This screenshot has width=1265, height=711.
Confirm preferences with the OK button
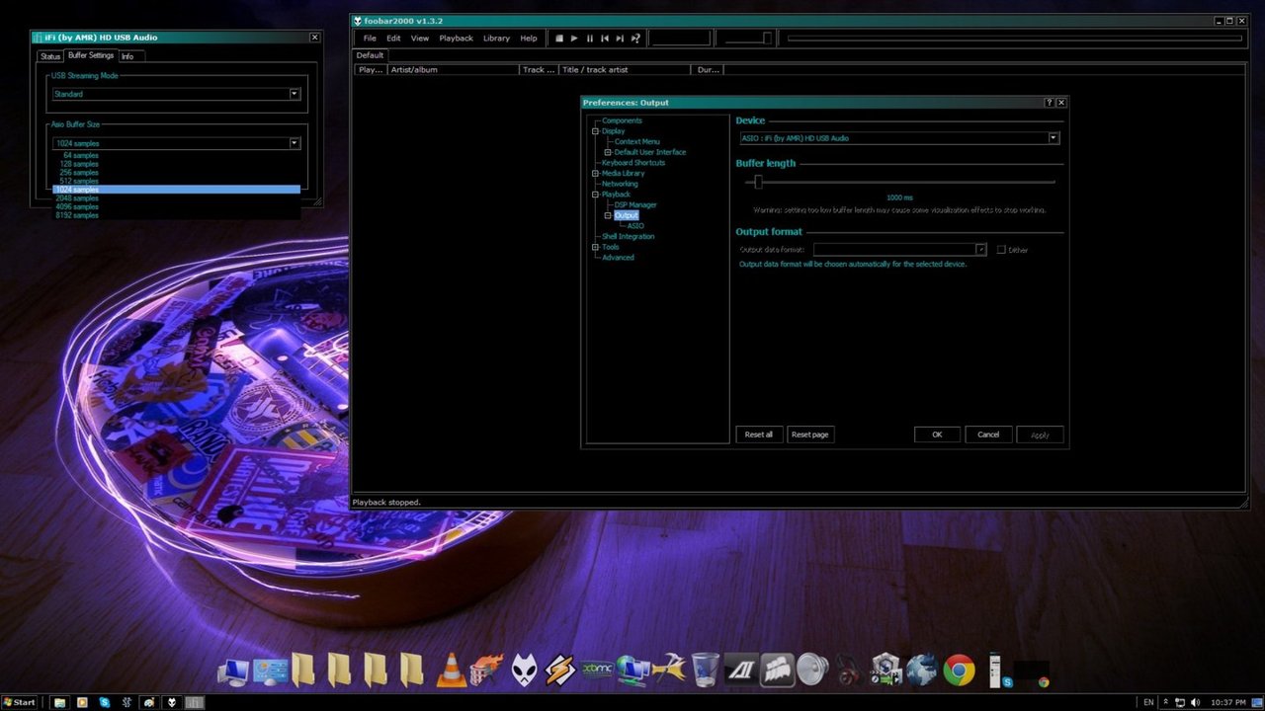[x=937, y=434]
